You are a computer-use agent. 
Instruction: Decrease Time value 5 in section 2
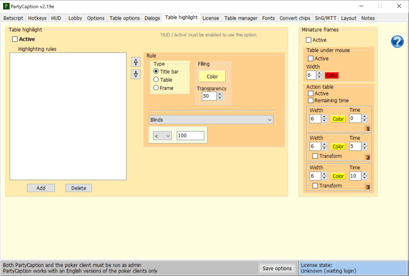365,149
